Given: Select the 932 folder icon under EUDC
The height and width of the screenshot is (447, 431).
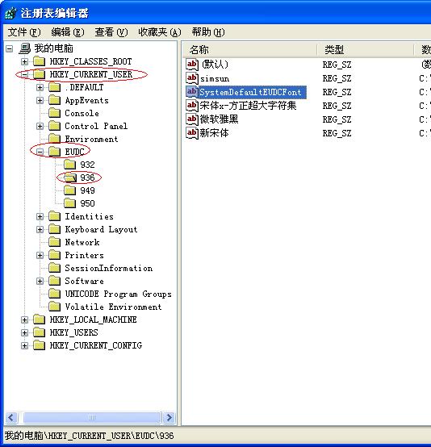Looking at the screenshot, I should 69,165.
